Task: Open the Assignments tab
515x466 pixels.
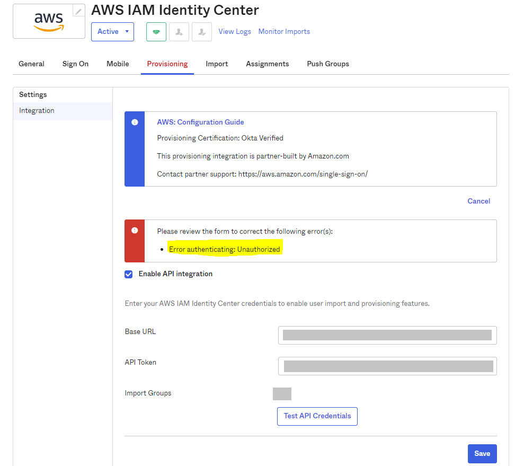Action: [267, 64]
